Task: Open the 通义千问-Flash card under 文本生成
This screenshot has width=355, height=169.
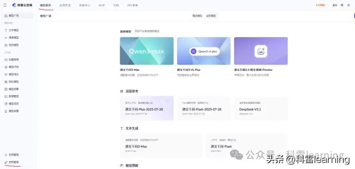Action: point(247,146)
